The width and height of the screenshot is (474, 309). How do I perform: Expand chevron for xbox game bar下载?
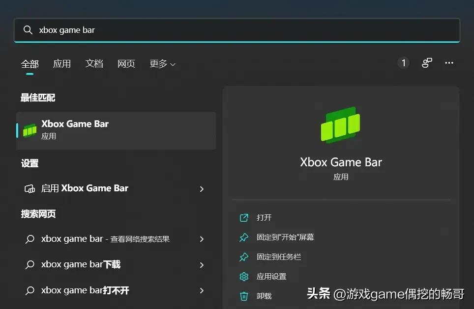202,265
